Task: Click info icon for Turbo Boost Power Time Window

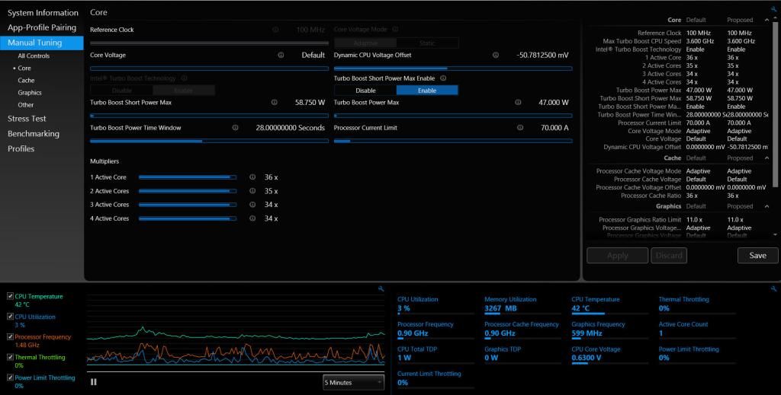Action: [x=235, y=128]
